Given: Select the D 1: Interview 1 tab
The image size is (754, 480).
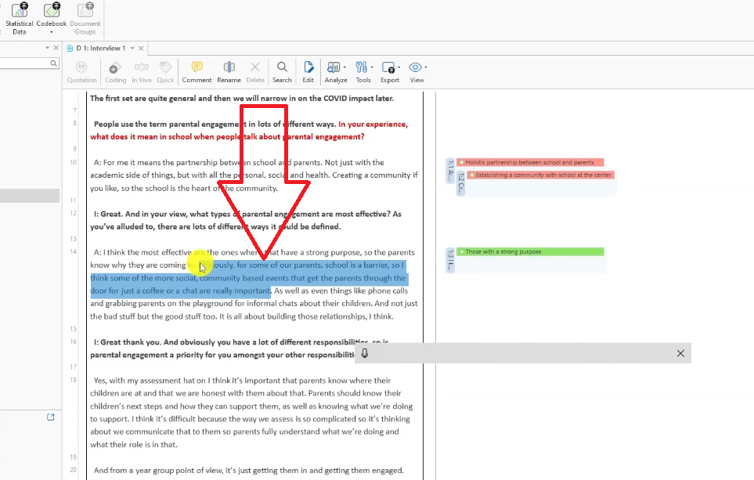Looking at the screenshot, I should (100, 49).
